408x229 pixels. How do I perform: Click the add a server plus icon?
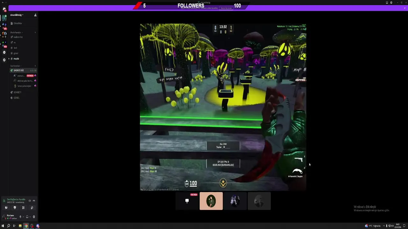(x=4, y=52)
